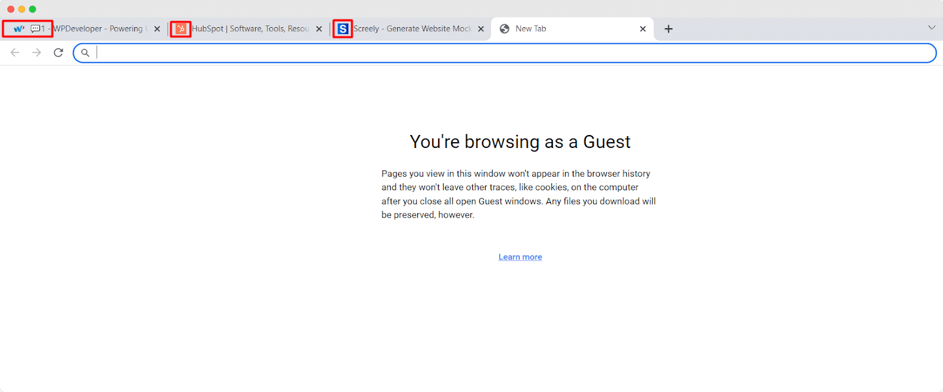Switch to the Screely tab
The width and height of the screenshot is (943, 392).
click(x=413, y=29)
